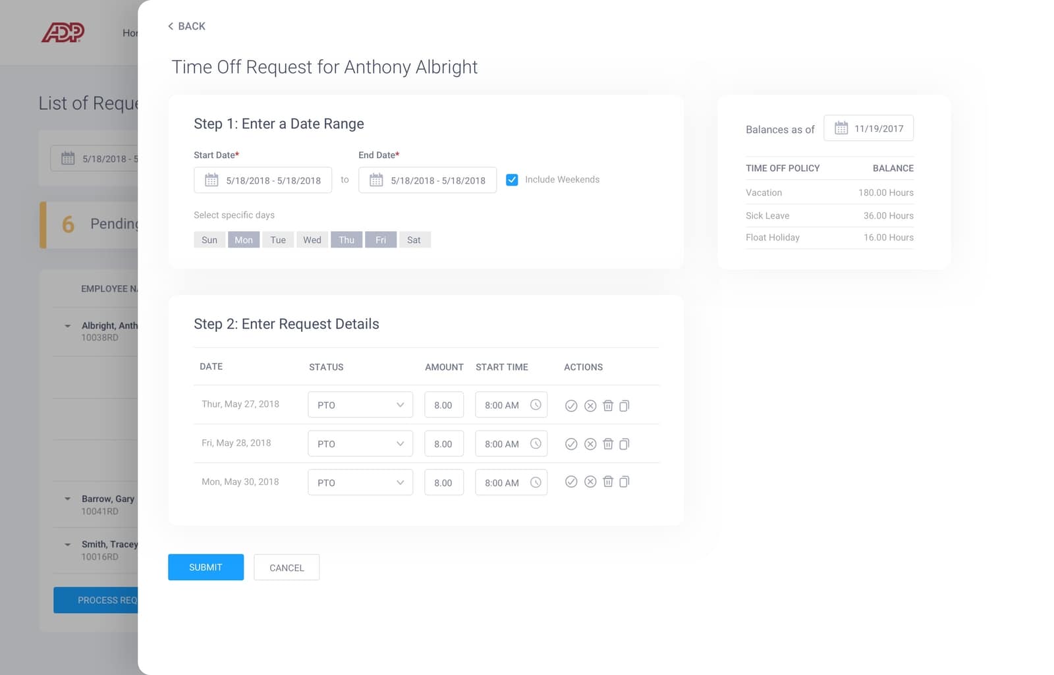Screen dimensions: 1054x675
Task: Approve the Thur, May 27 request row
Action: pos(571,406)
